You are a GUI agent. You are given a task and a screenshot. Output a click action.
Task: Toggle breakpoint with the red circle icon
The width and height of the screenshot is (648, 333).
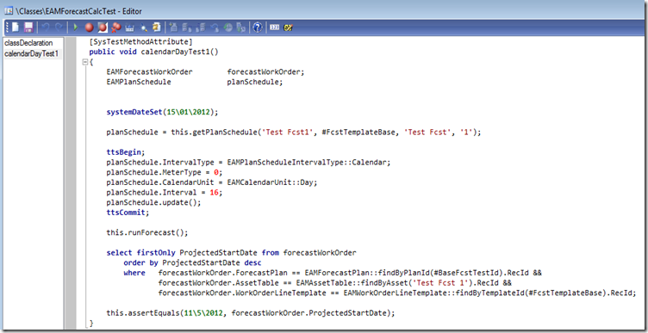point(90,28)
